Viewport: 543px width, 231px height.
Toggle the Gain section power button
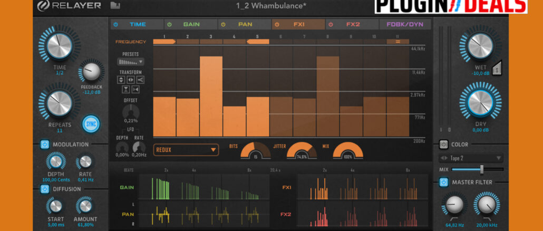[169, 24]
